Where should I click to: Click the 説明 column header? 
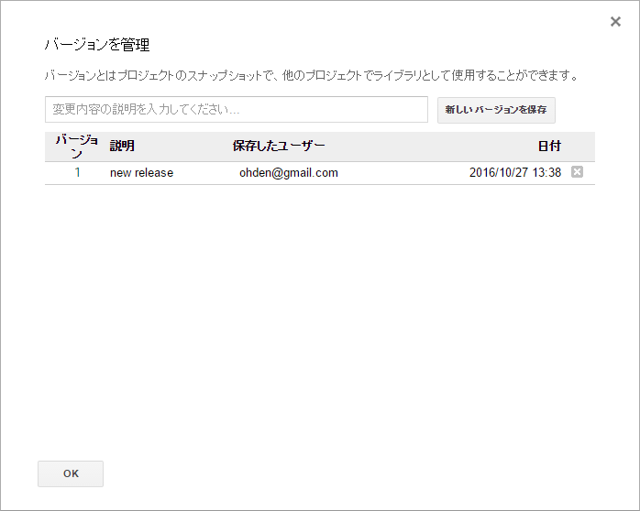tap(122, 147)
